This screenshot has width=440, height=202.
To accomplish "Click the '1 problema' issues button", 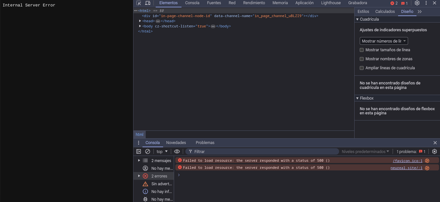I will (411, 151).
